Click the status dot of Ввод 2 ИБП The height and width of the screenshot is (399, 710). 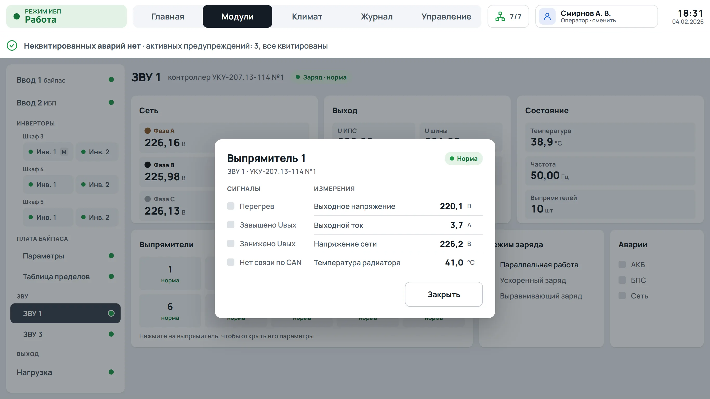[x=111, y=103]
